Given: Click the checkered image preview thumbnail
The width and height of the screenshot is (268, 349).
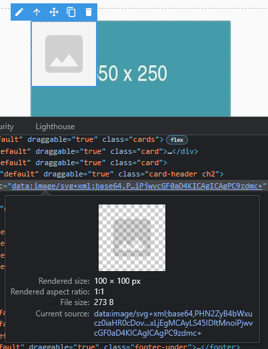Looking at the screenshot, I should 132,238.
